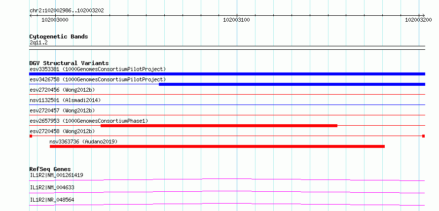Image resolution: width=439 pixels, height=211 pixels.
Task: Open variant label esv2657953
Action: point(89,121)
